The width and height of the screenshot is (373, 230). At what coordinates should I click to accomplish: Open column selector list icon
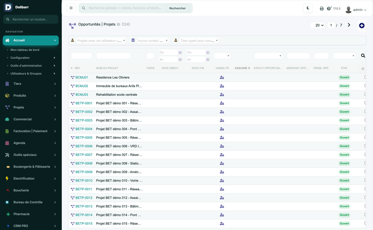363,68
